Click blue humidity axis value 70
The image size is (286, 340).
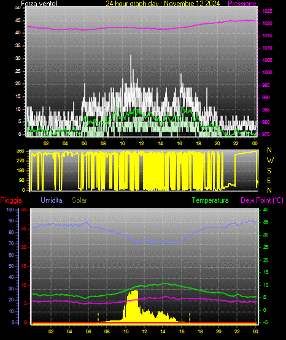11,243
